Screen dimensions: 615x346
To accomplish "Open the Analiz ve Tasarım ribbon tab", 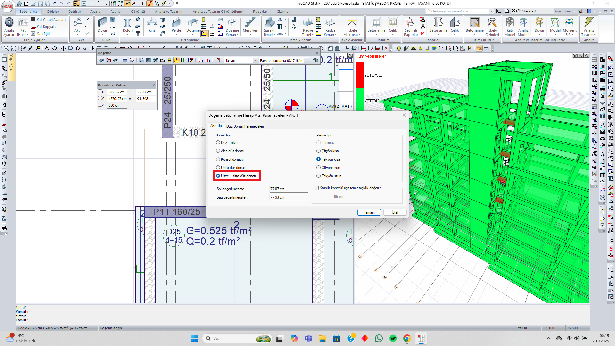I will [168, 12].
